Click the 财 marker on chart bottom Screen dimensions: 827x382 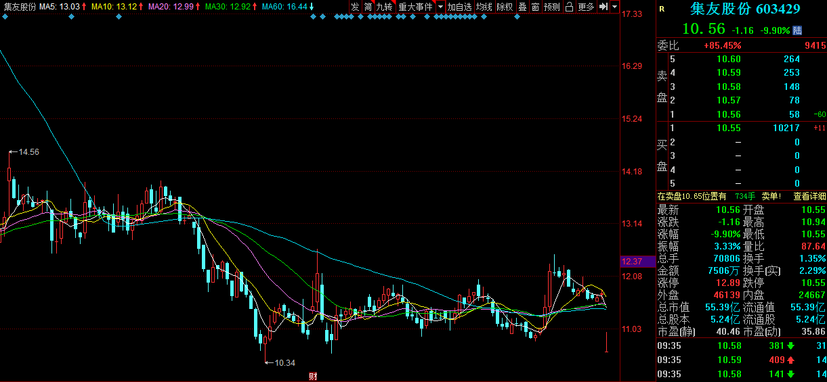point(313,376)
